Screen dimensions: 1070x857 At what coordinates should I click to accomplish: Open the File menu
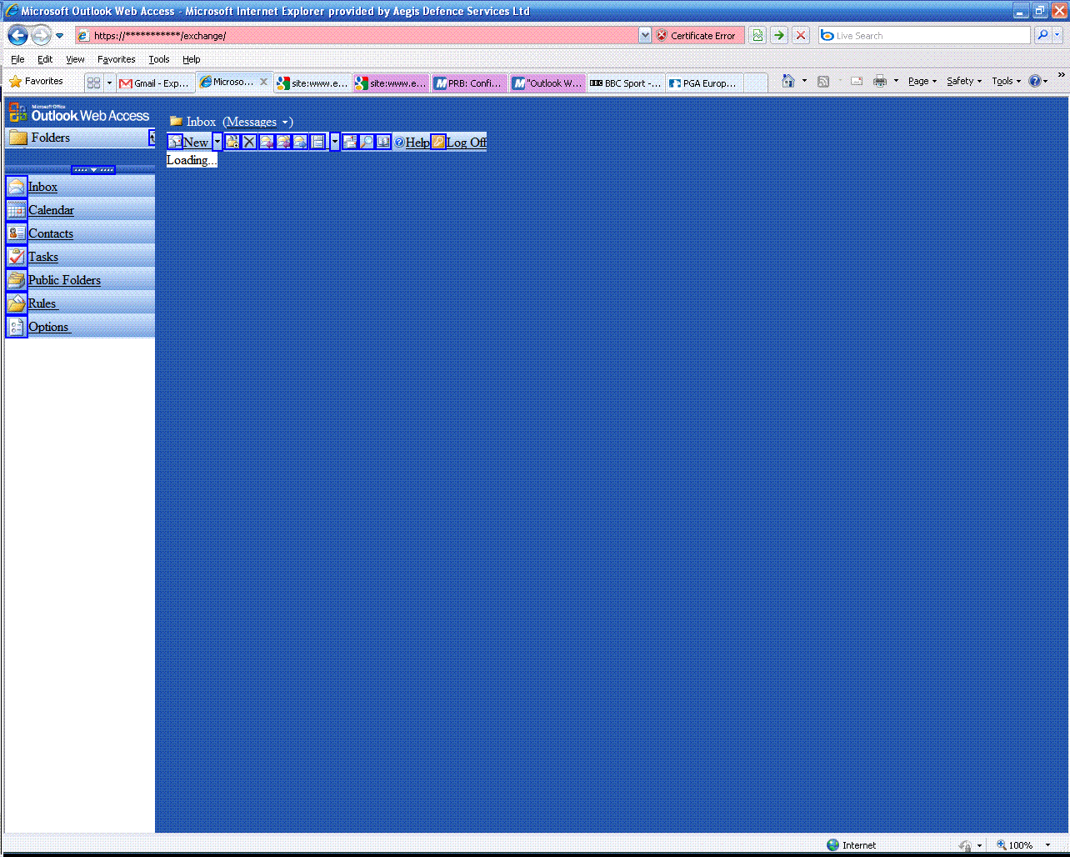click(x=17, y=59)
